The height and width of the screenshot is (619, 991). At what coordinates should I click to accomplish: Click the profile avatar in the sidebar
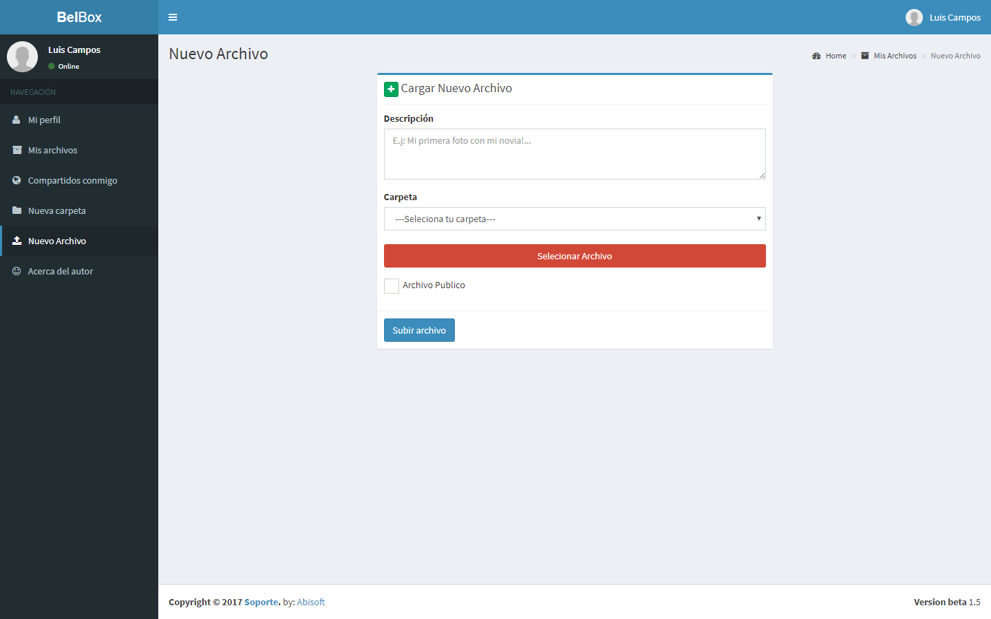22,56
